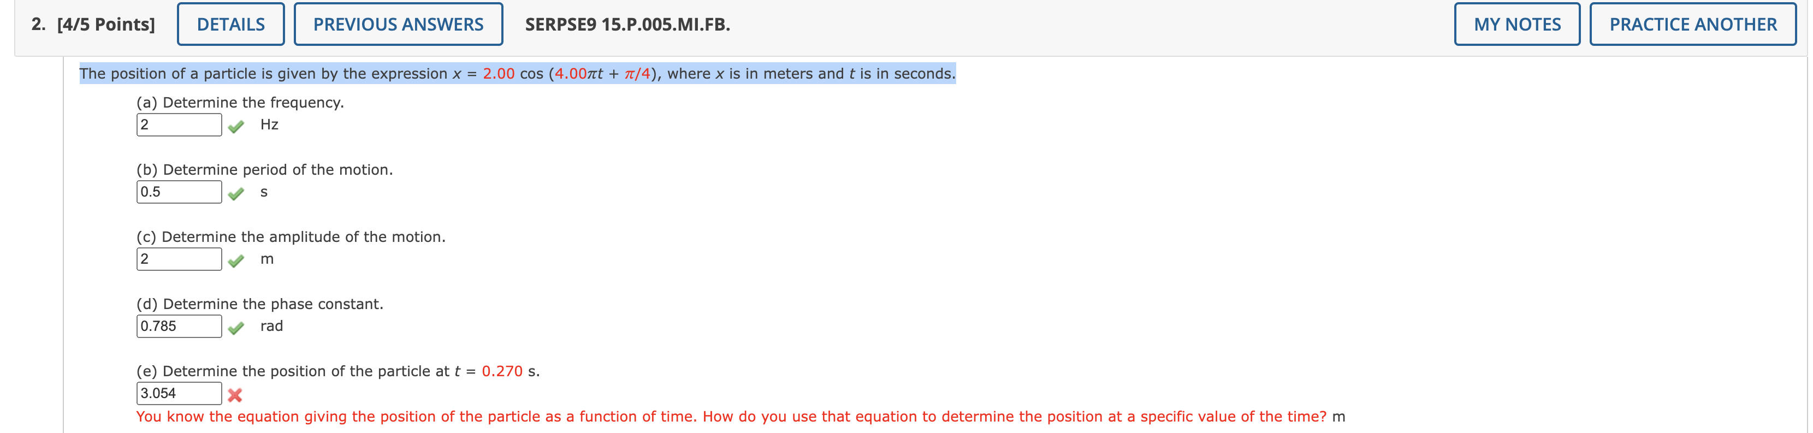Select the phase constant field showing 0.785
The image size is (1813, 433).
coord(179,326)
